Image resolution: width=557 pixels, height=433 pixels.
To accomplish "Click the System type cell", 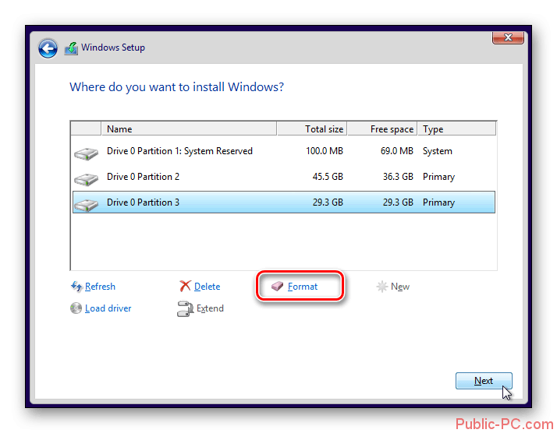I will 438,151.
